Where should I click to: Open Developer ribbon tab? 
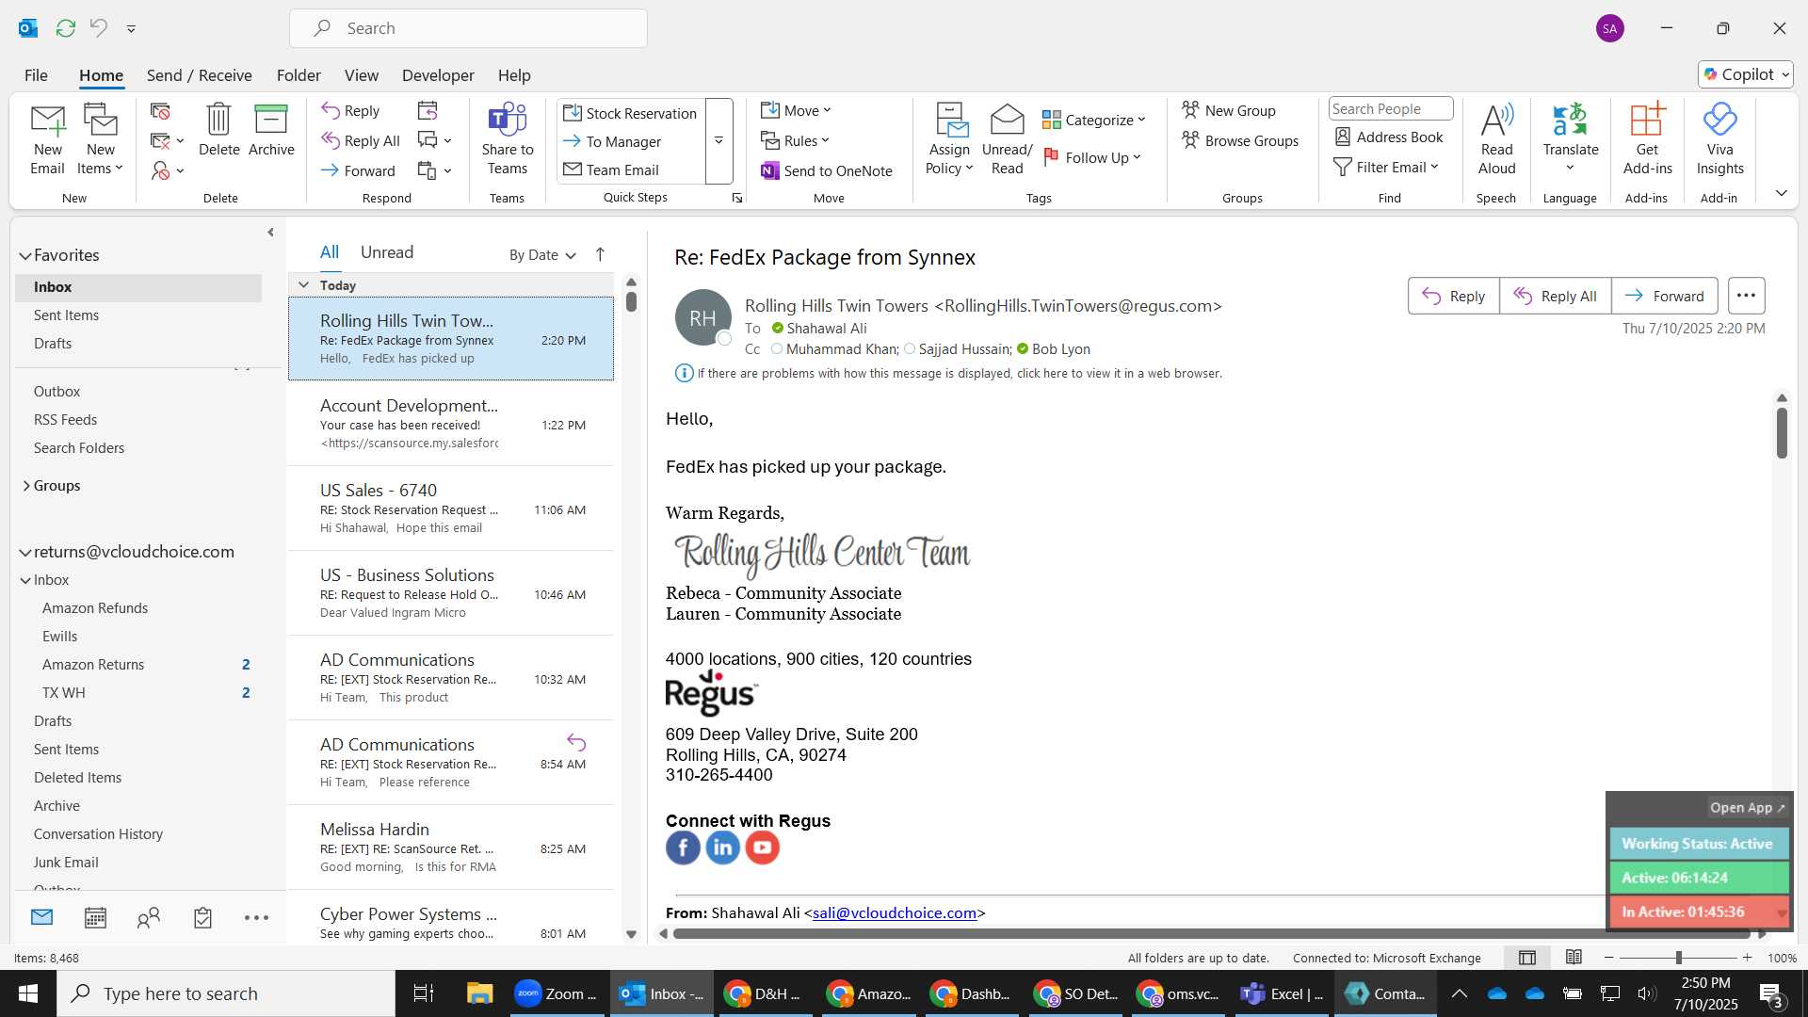pos(438,75)
